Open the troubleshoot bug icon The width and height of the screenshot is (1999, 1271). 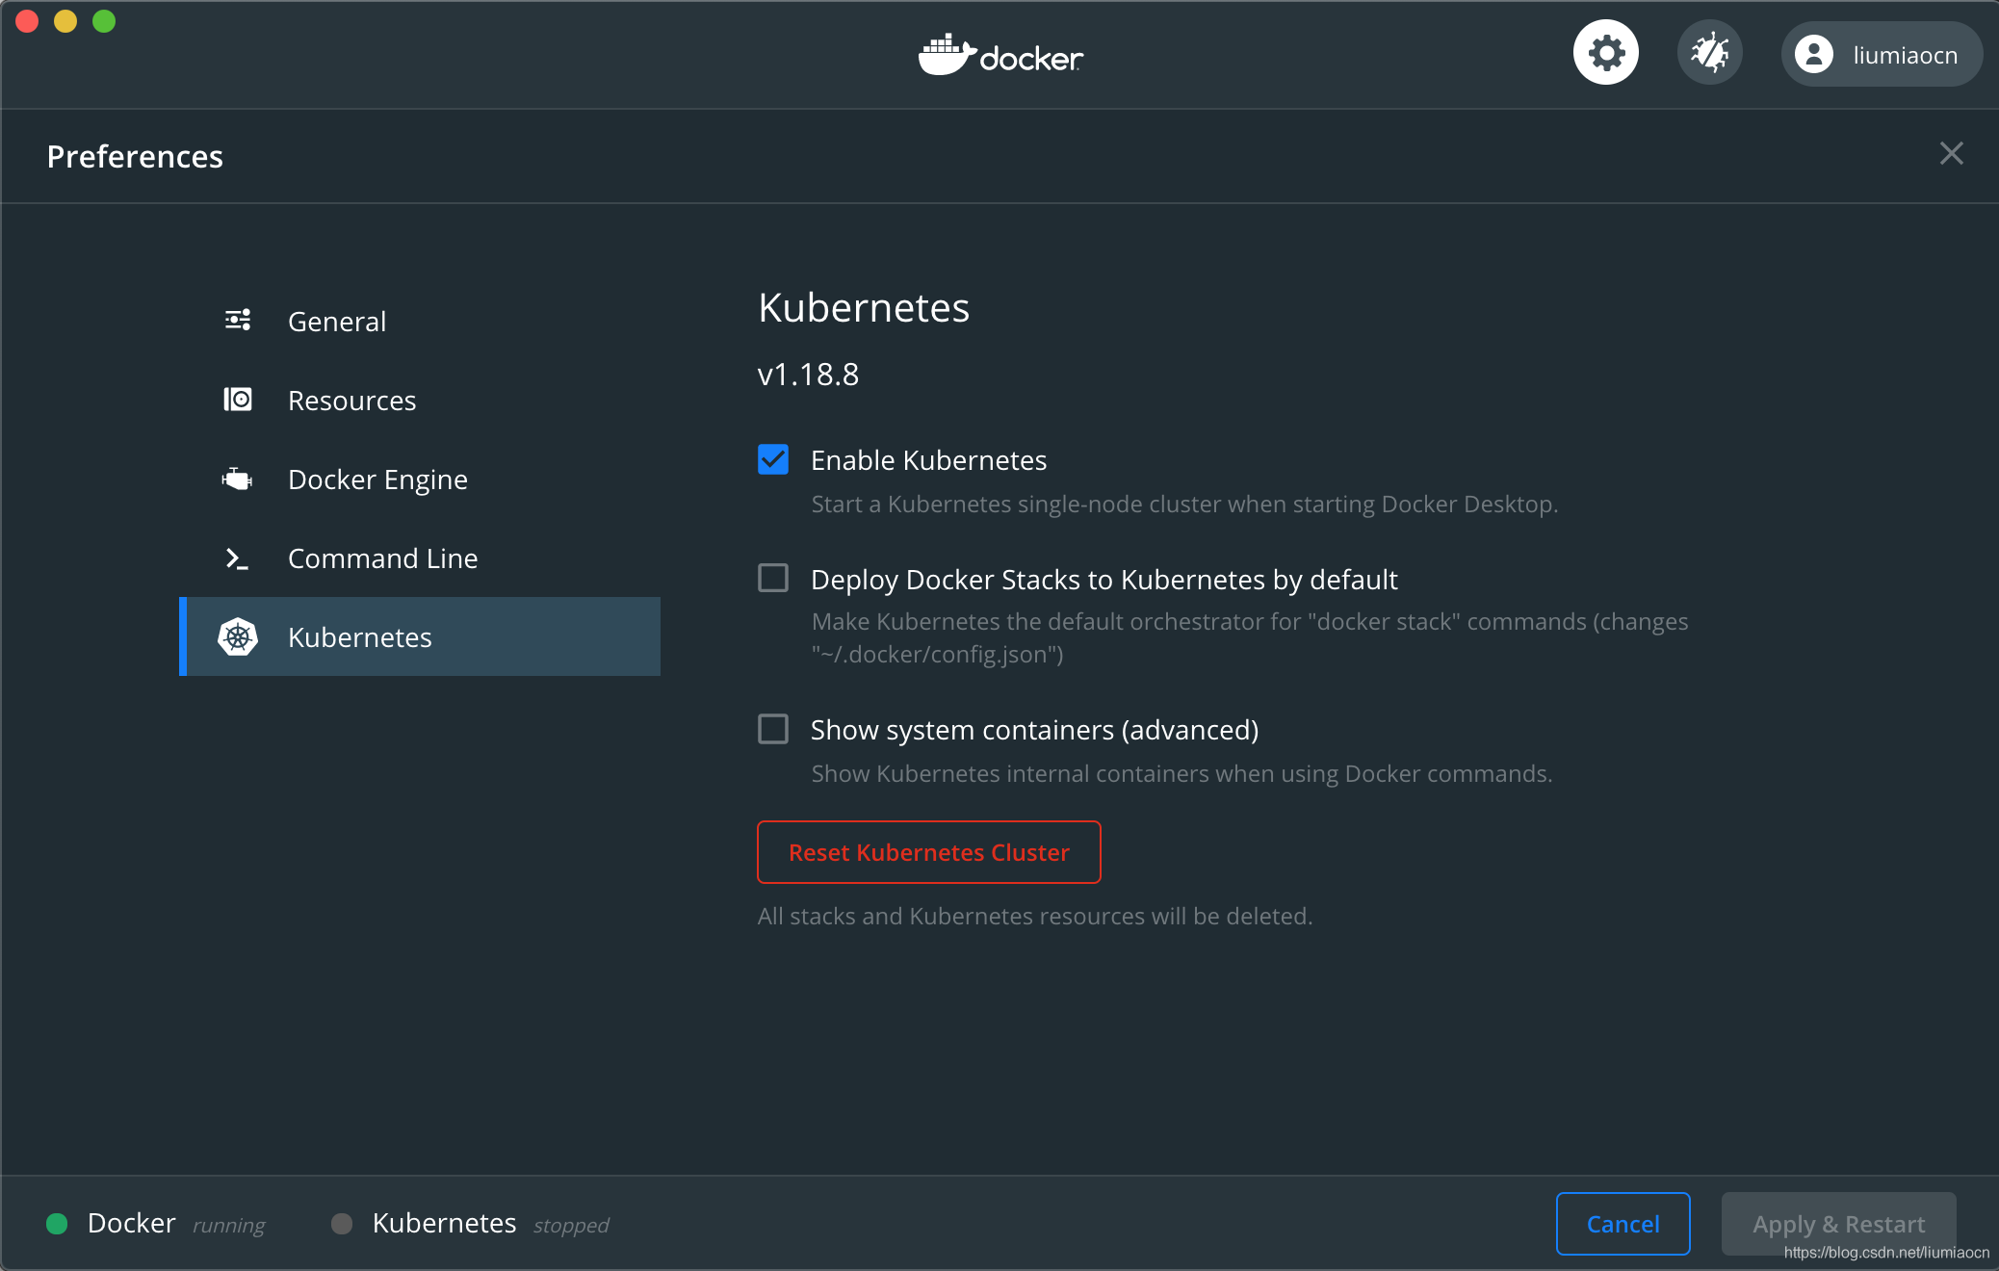tap(1710, 53)
